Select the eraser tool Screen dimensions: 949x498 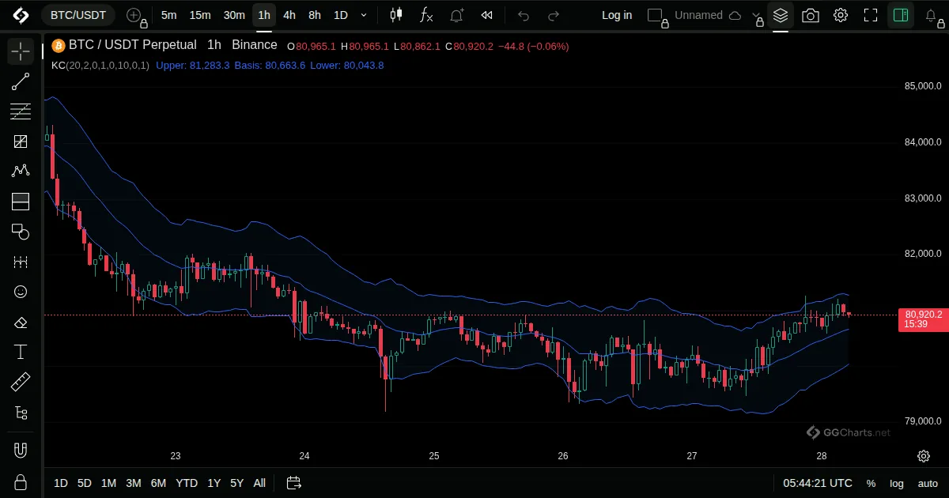[x=21, y=322]
